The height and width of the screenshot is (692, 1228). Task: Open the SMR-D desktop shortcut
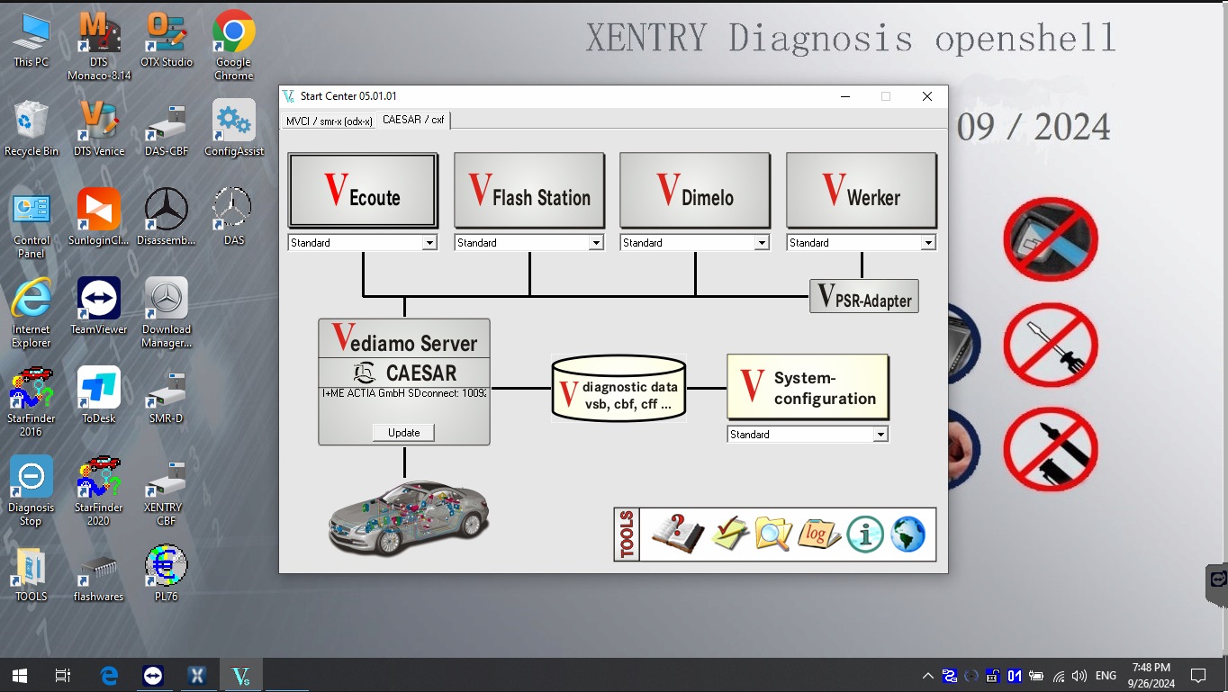[167, 395]
